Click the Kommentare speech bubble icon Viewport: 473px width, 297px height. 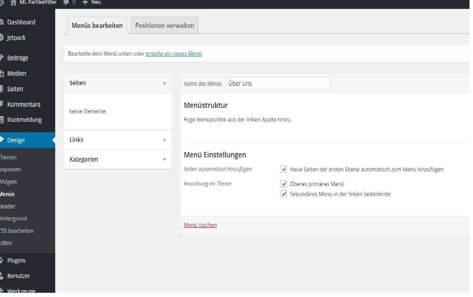pyautogui.click(x=2, y=104)
